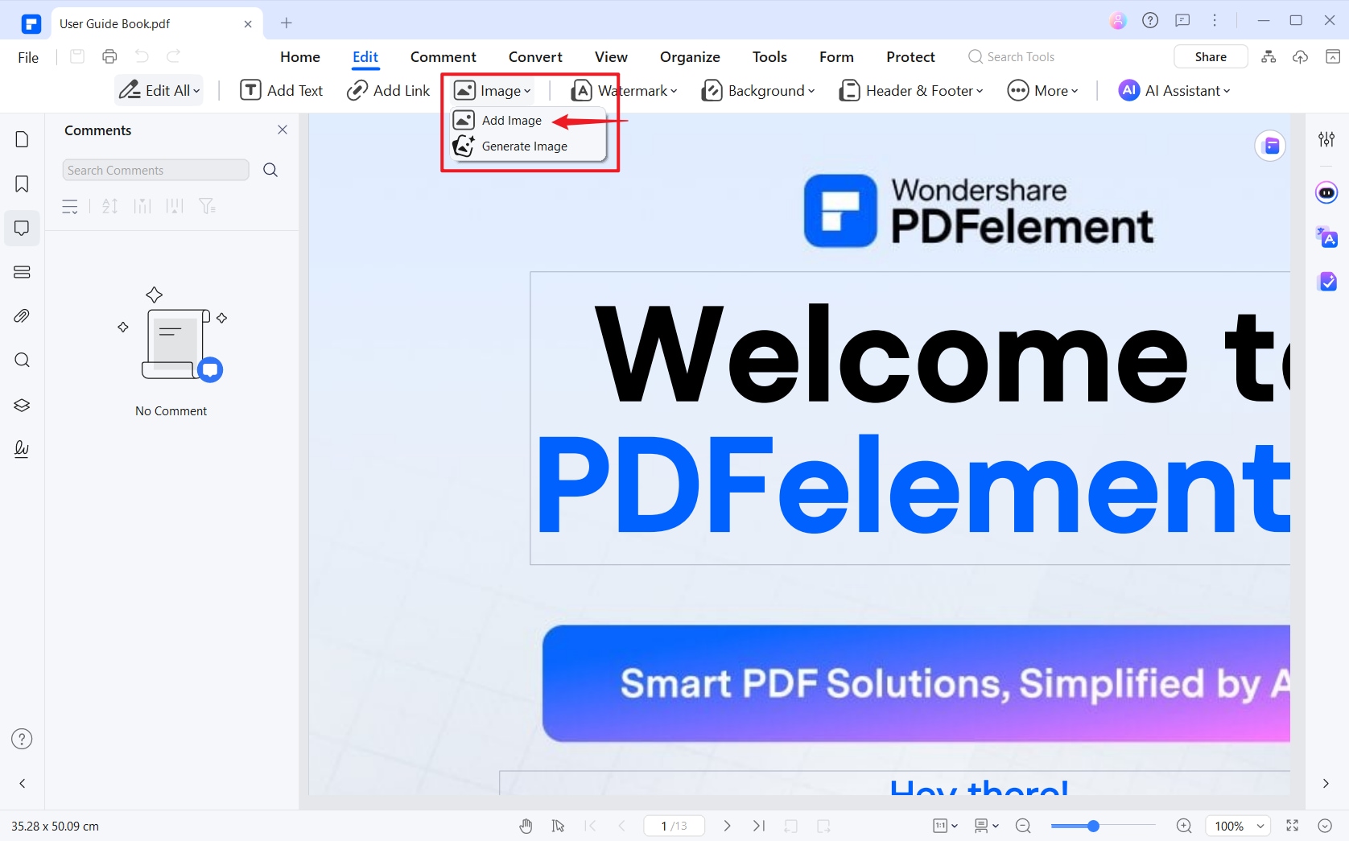The width and height of the screenshot is (1349, 841).
Task: Open the properties sliders icon on right
Action: click(x=1326, y=139)
